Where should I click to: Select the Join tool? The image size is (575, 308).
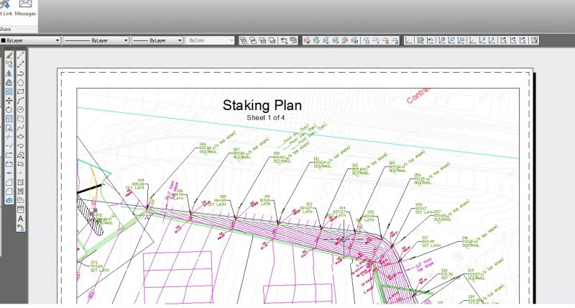(x=9, y=173)
